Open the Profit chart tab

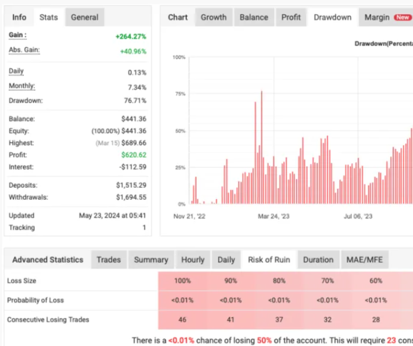(291, 17)
